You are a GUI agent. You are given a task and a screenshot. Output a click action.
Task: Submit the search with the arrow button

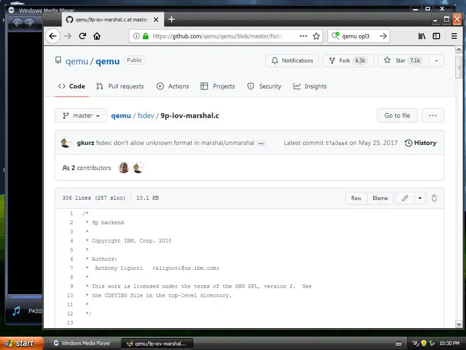(383, 36)
